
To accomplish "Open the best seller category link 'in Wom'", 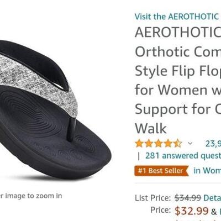I will click(207, 171).
